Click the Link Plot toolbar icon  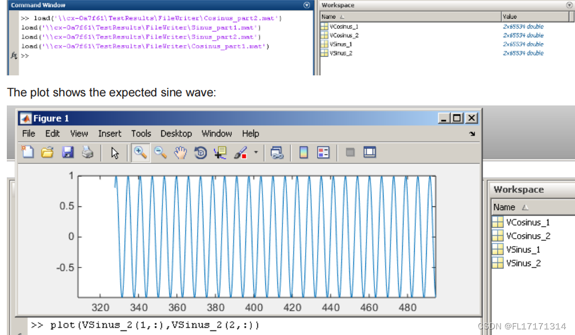[x=277, y=152]
